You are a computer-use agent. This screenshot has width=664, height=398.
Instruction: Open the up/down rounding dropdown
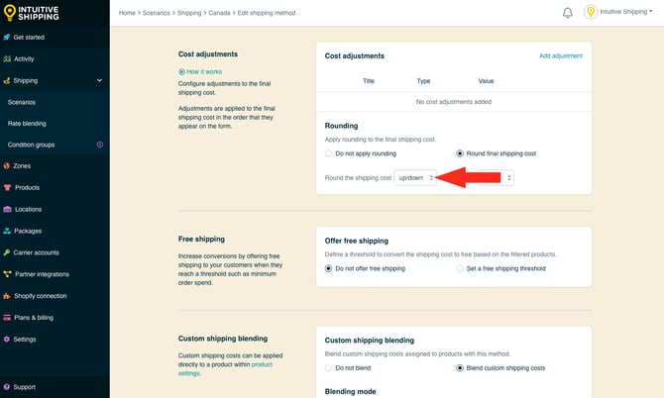(414, 177)
